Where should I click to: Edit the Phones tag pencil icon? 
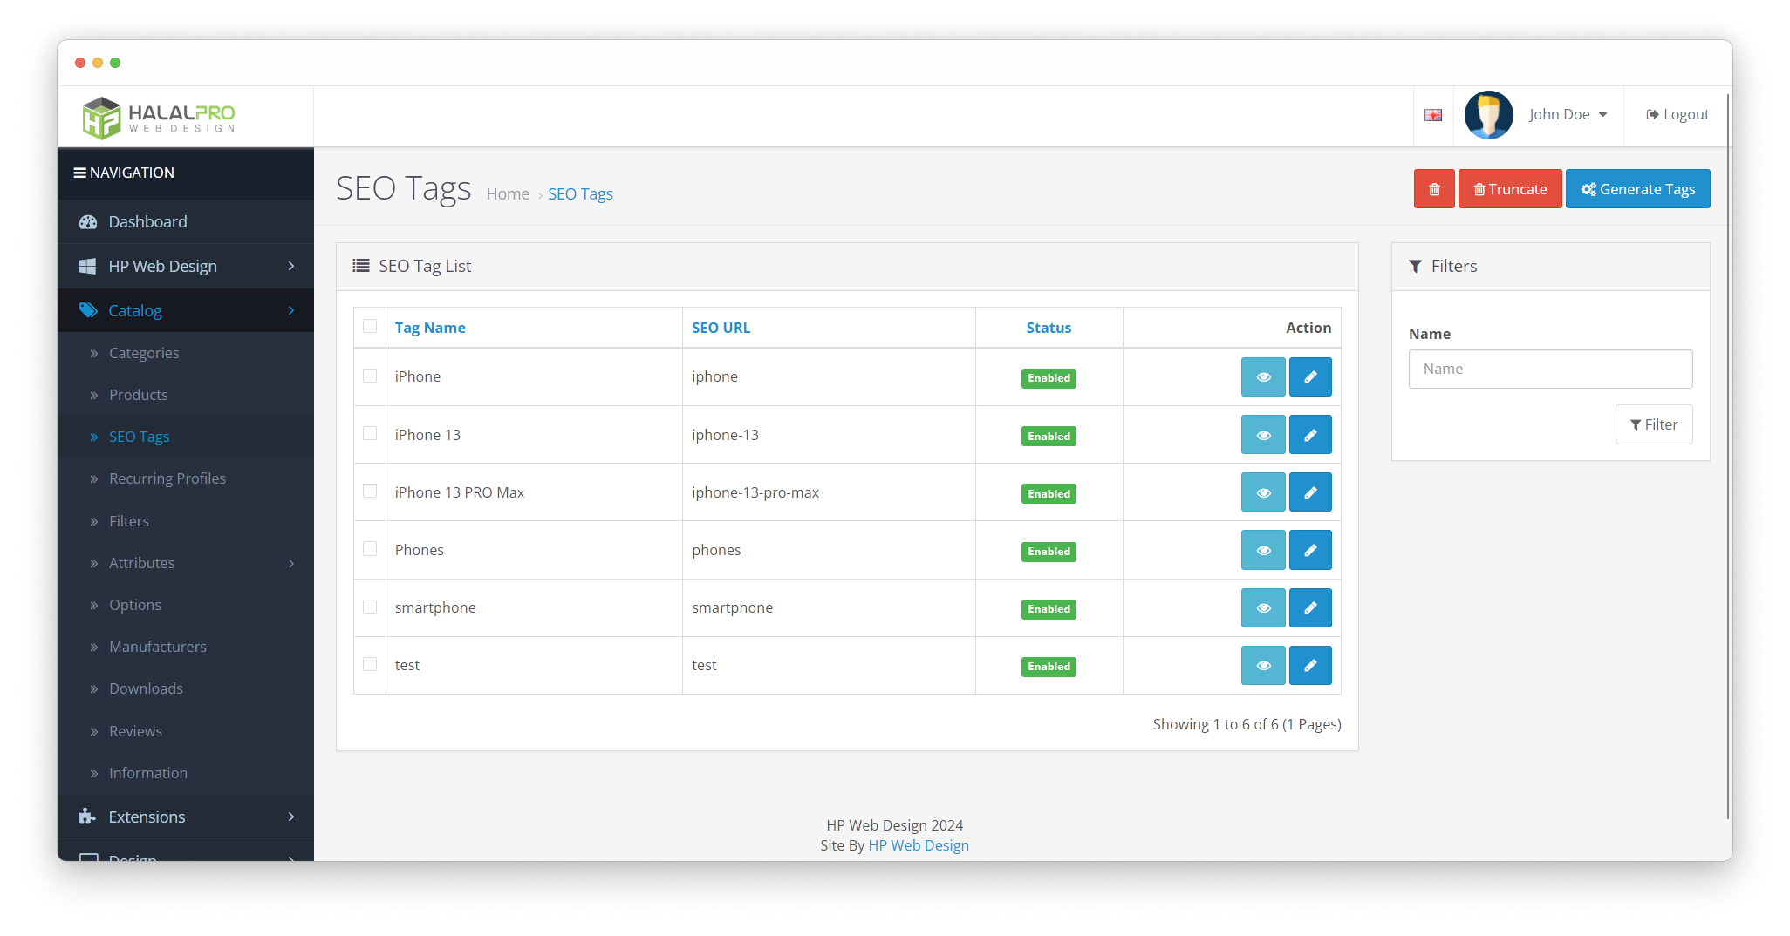[x=1310, y=550]
